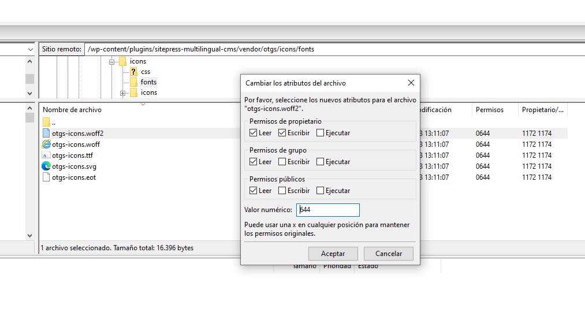Viewport: 585px width, 319px height.
Task: Uncheck public Leer permission checkbox
Action: tap(254, 191)
